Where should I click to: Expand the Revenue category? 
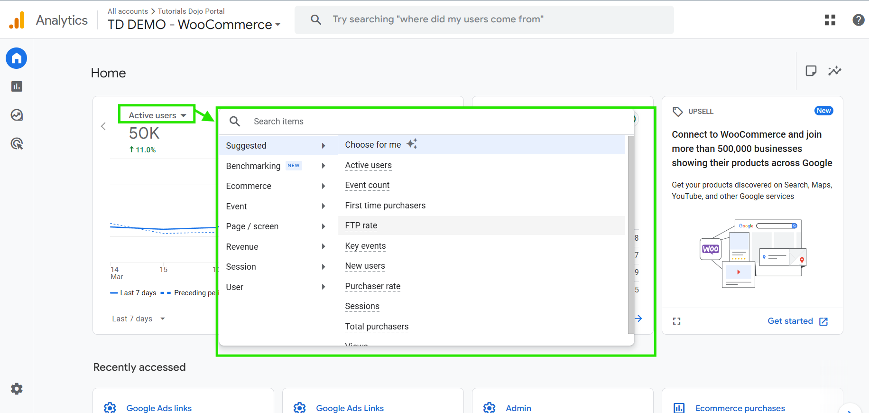click(x=278, y=247)
